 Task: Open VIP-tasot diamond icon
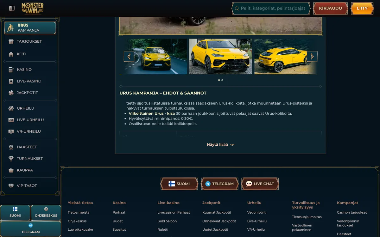pos(11,186)
